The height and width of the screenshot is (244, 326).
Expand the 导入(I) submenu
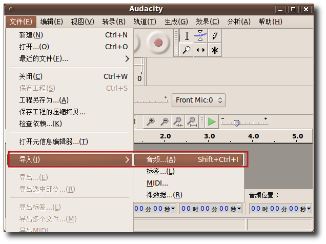[70, 159]
